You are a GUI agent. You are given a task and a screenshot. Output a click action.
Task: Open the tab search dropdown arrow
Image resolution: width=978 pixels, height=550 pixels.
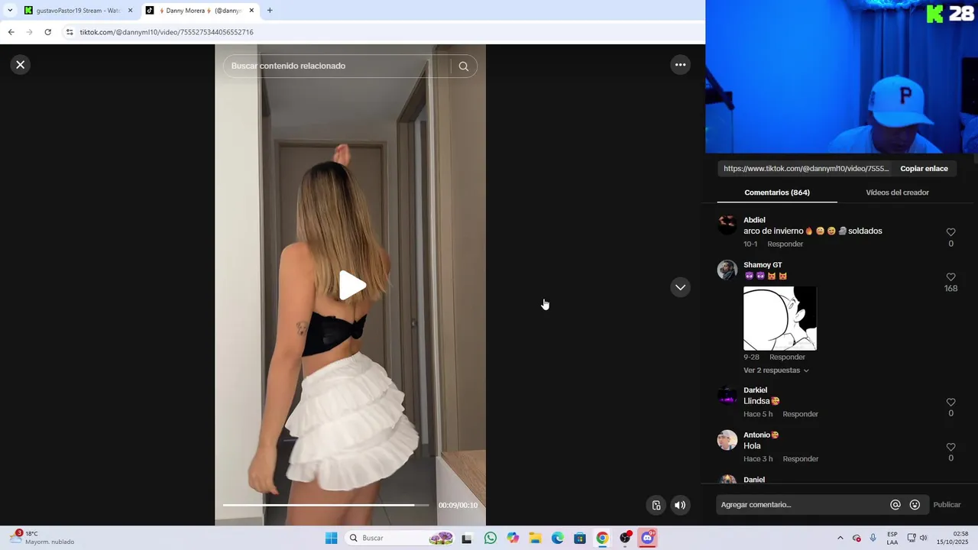tap(10, 11)
